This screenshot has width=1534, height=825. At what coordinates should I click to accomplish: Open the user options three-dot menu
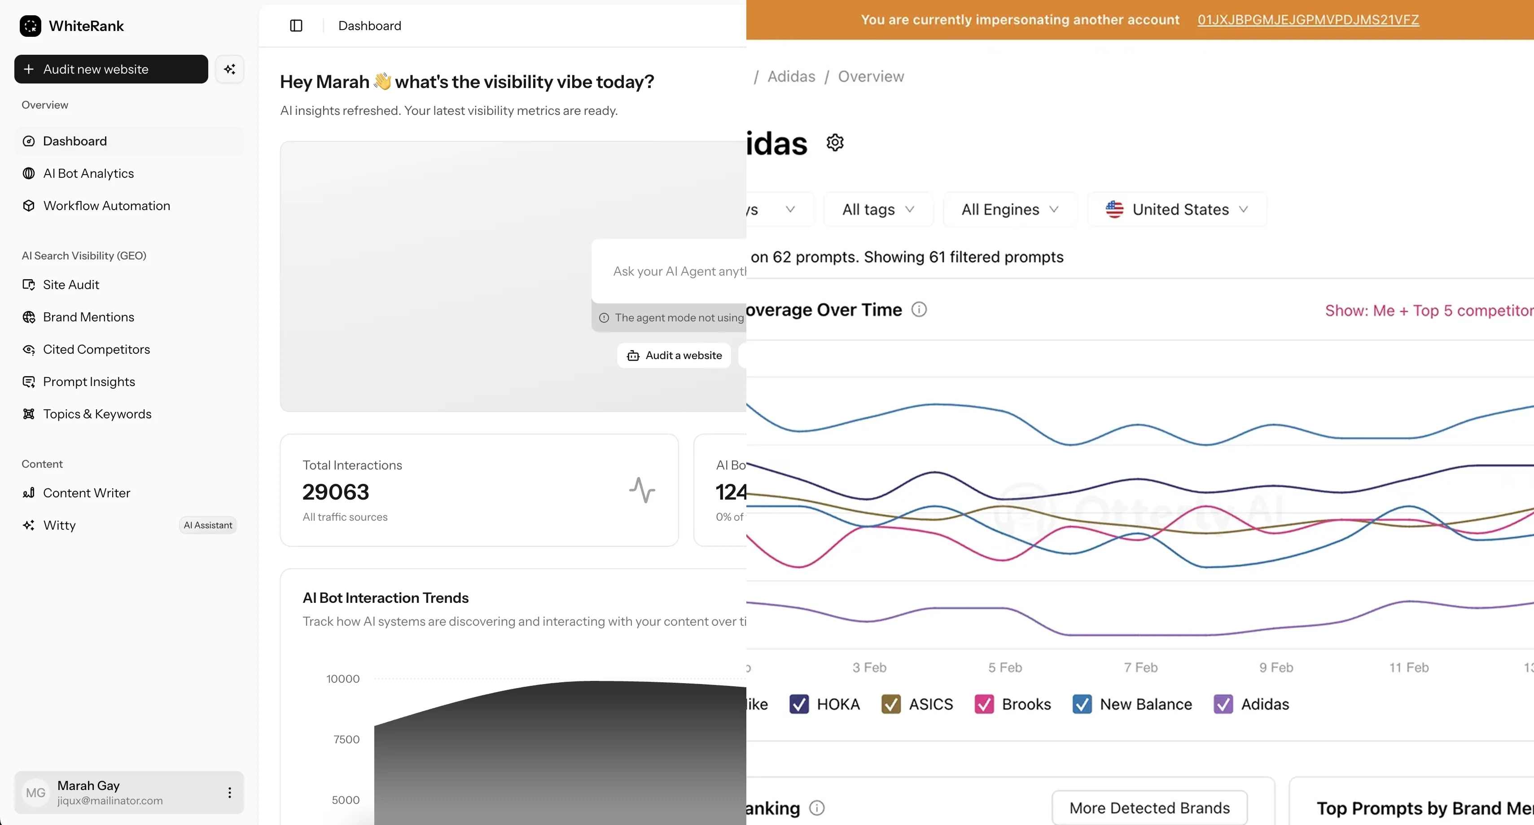[229, 792]
